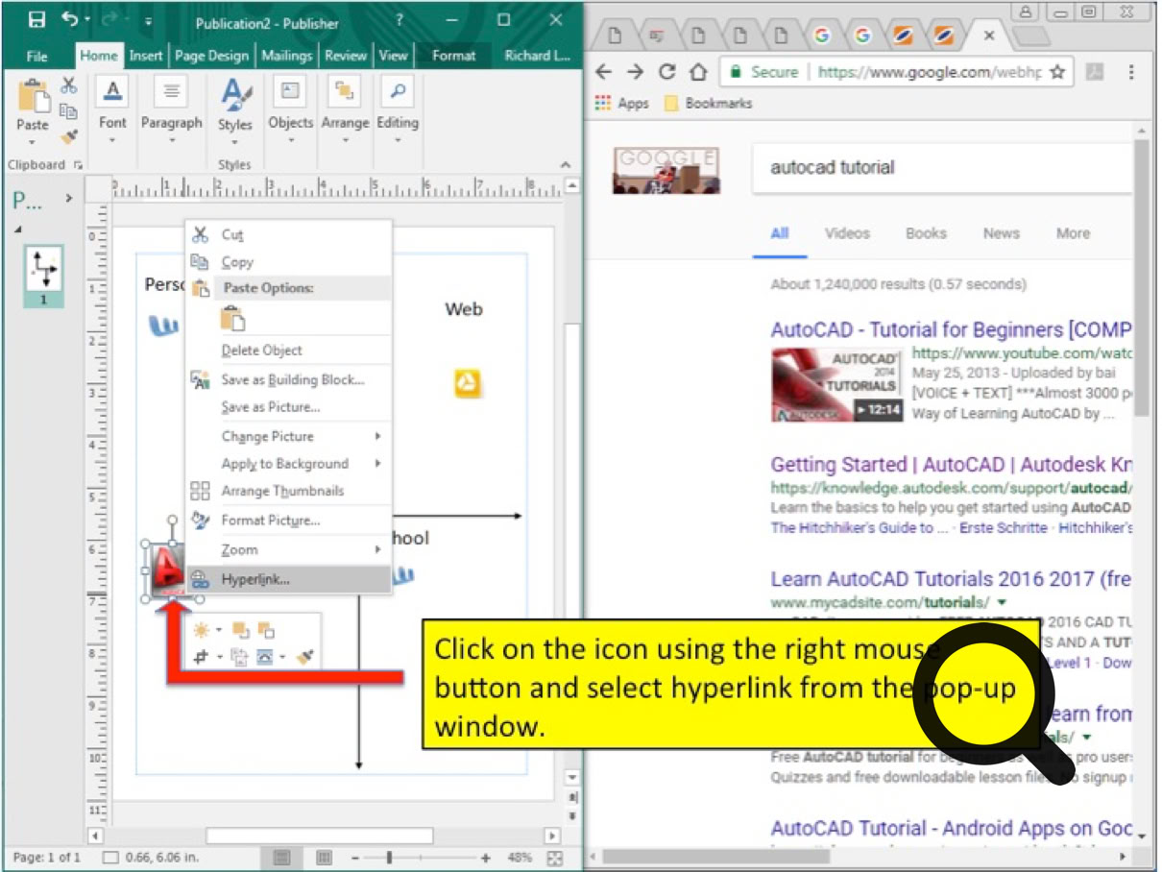This screenshot has height=872, width=1162.
Task: Open AutoCAD - Tutorial for Beginners result link
Action: coord(951,329)
